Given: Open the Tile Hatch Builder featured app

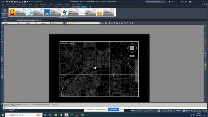Looking at the screenshot, I should [52, 12].
